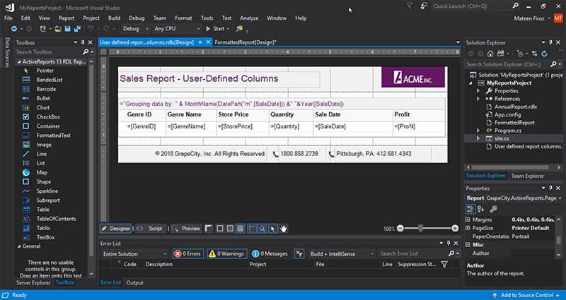The image size is (566, 300).
Task: Click the Refresh icon in Solution Explorer
Action: pos(544,54)
